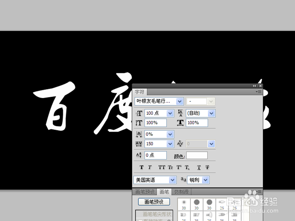Open the text 颜色 color swatch
This screenshot has width=295, height=221.
[x=197, y=155]
